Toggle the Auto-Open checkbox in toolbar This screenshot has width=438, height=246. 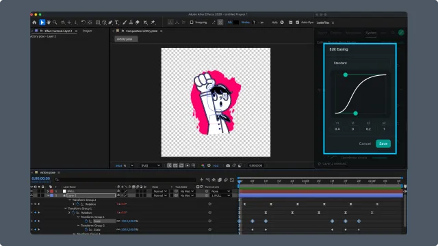click(x=298, y=23)
